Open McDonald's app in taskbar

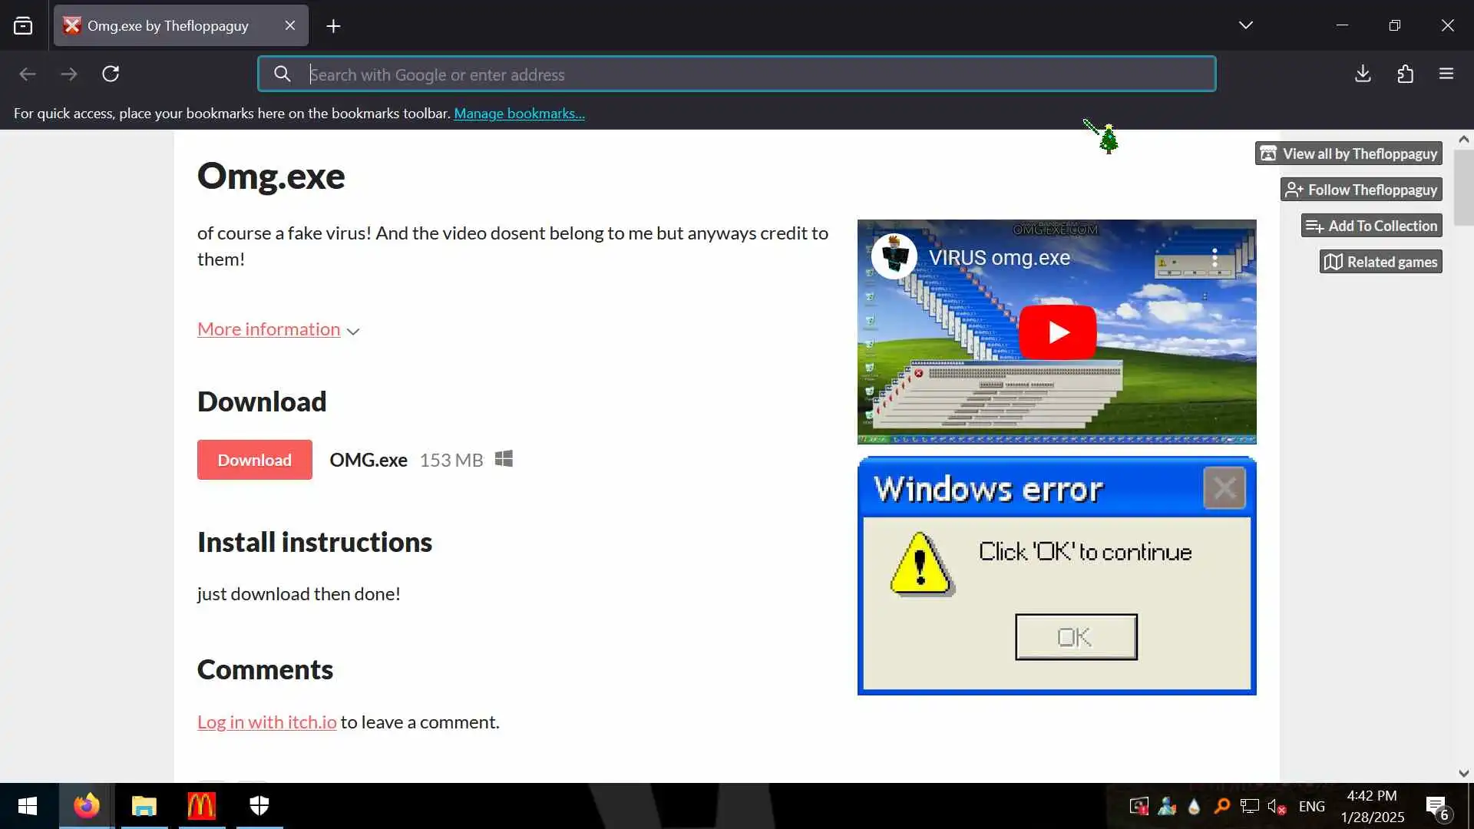tap(201, 805)
